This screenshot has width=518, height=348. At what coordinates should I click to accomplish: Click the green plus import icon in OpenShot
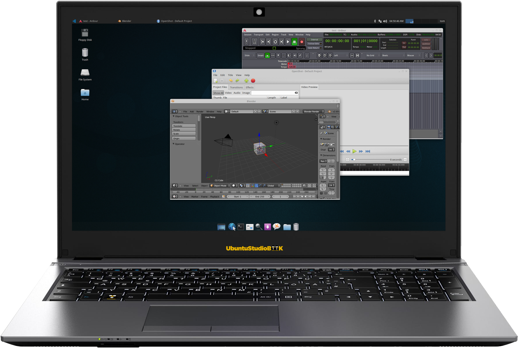pos(246,81)
